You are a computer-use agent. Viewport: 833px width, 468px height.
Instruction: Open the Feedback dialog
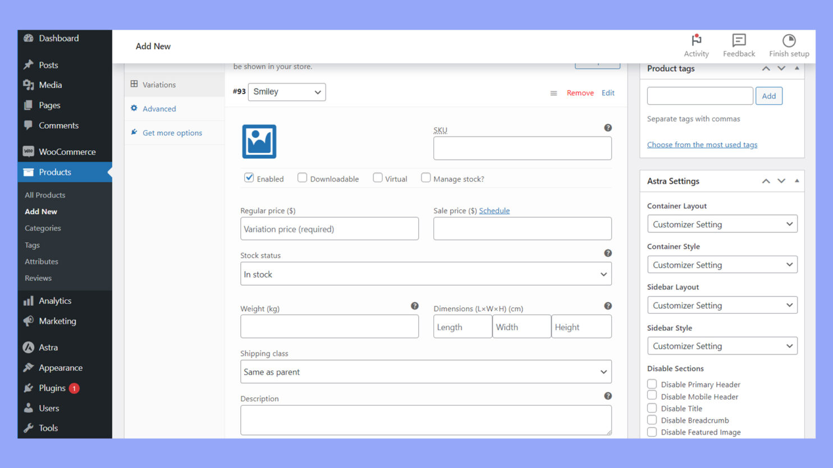coord(738,45)
